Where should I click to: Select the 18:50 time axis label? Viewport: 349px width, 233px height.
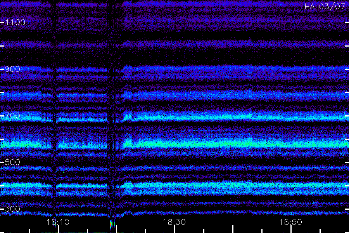tap(291, 222)
